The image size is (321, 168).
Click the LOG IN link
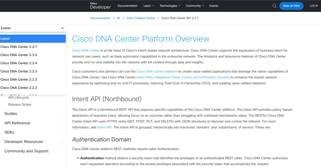(x=314, y=6)
